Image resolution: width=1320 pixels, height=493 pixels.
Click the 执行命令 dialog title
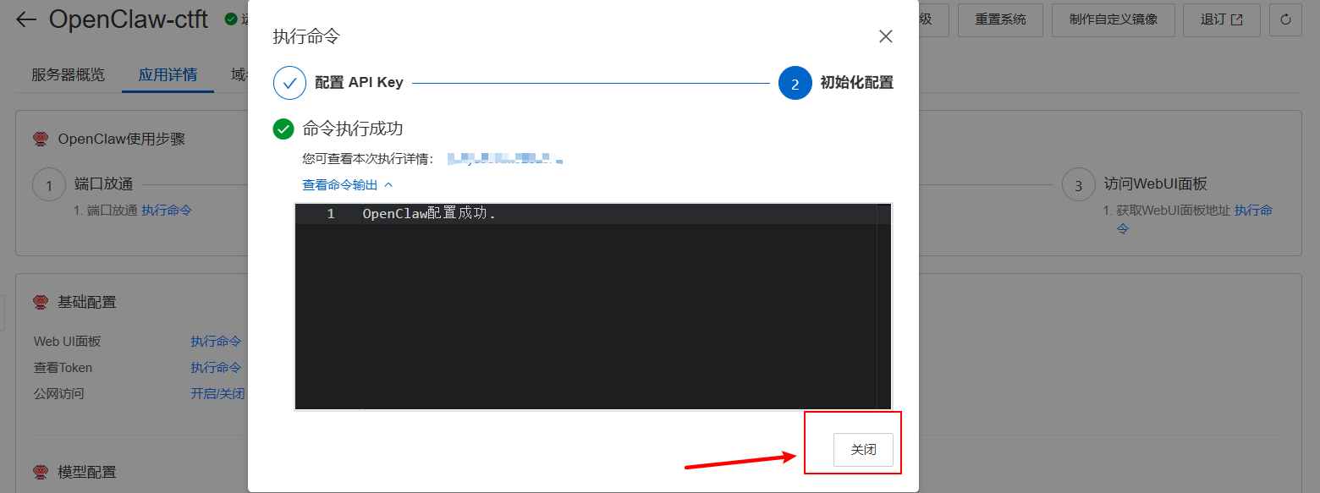tap(306, 36)
